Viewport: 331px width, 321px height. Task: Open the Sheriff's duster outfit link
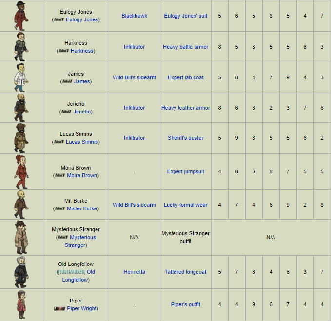click(186, 138)
